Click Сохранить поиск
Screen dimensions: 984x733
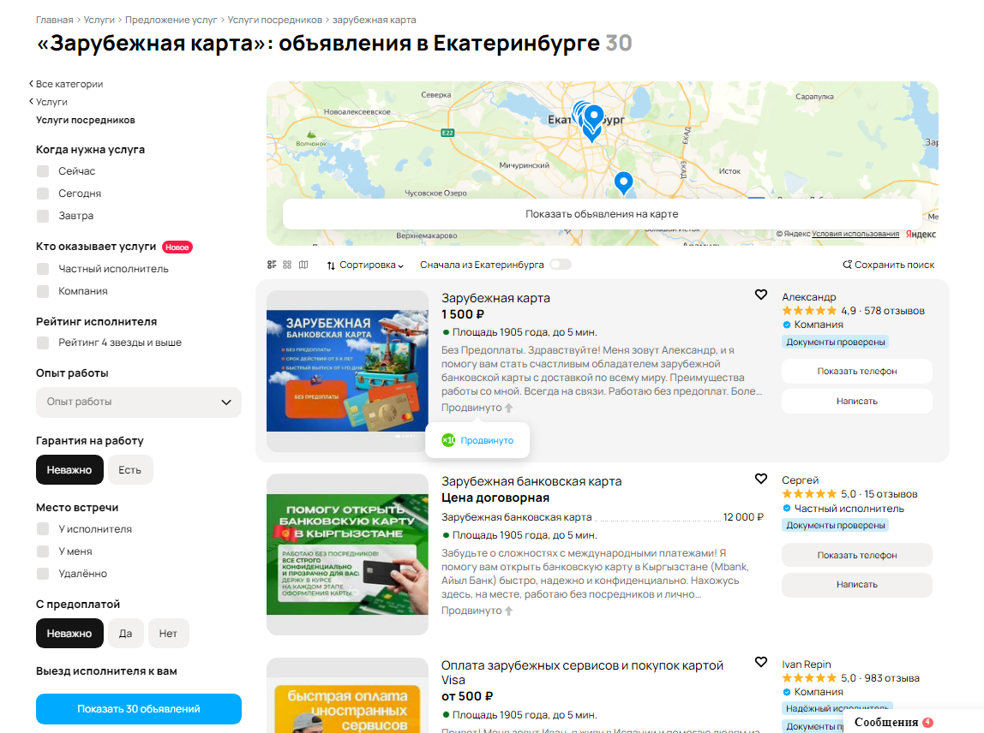click(889, 265)
